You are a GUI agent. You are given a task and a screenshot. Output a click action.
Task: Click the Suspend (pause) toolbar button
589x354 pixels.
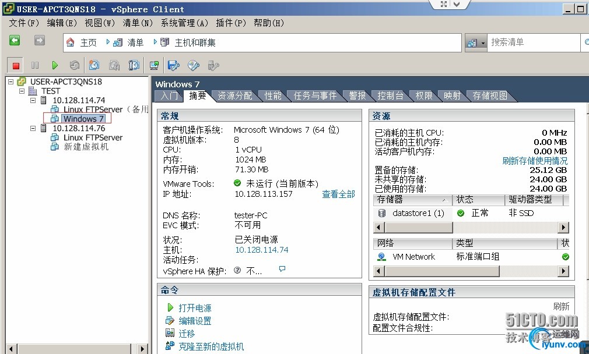tap(35, 66)
